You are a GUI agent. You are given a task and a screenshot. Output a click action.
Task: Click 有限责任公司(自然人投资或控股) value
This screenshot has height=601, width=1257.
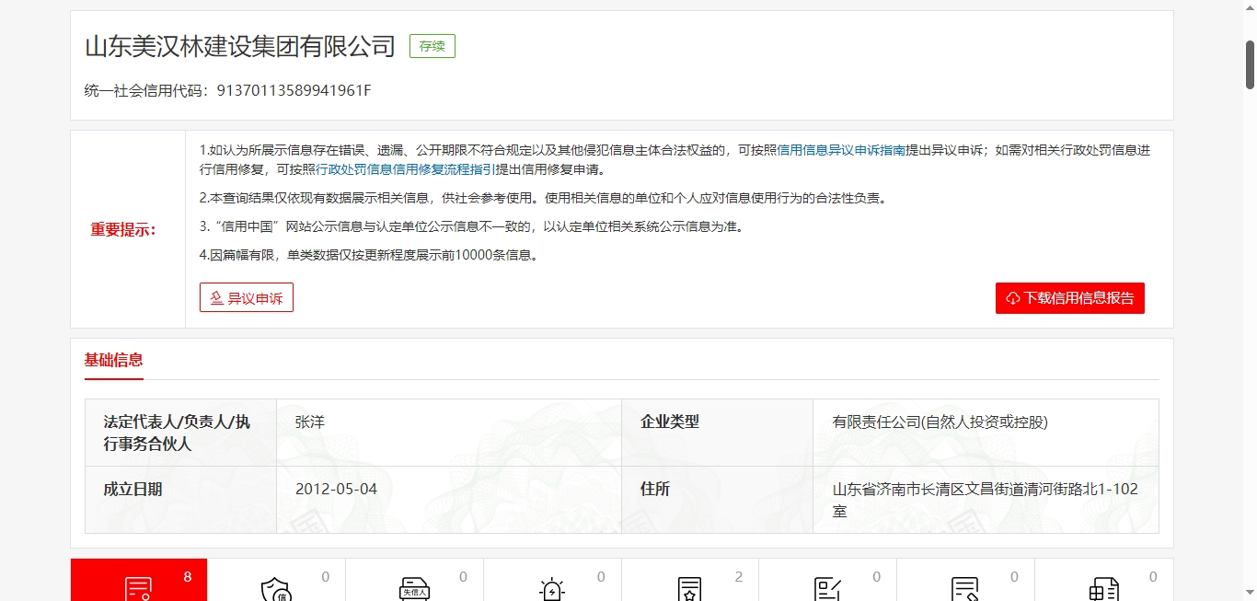940,422
